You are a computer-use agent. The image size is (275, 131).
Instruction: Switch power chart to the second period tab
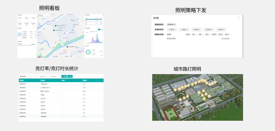pos(102,29)
